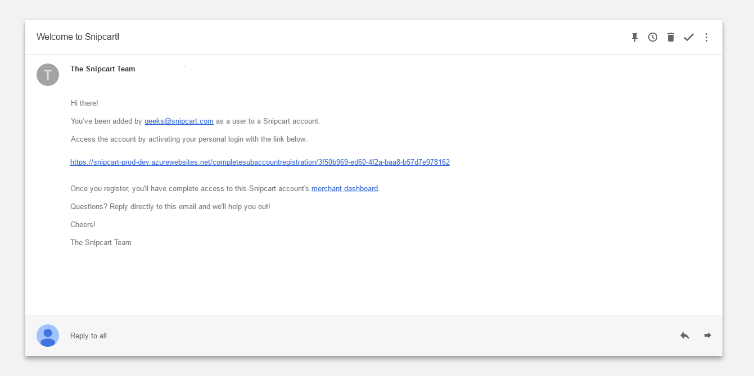Click the reply arrow icon

[685, 336]
